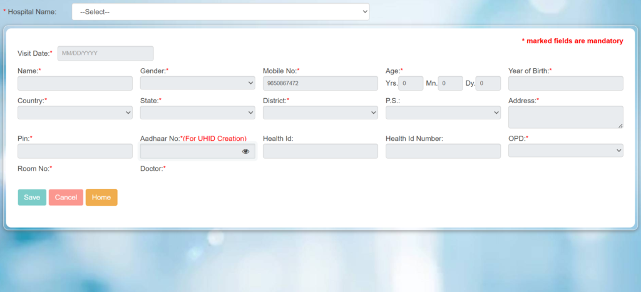Click the Save button
Screen dimensions: 641x292
pyautogui.click(x=32, y=197)
